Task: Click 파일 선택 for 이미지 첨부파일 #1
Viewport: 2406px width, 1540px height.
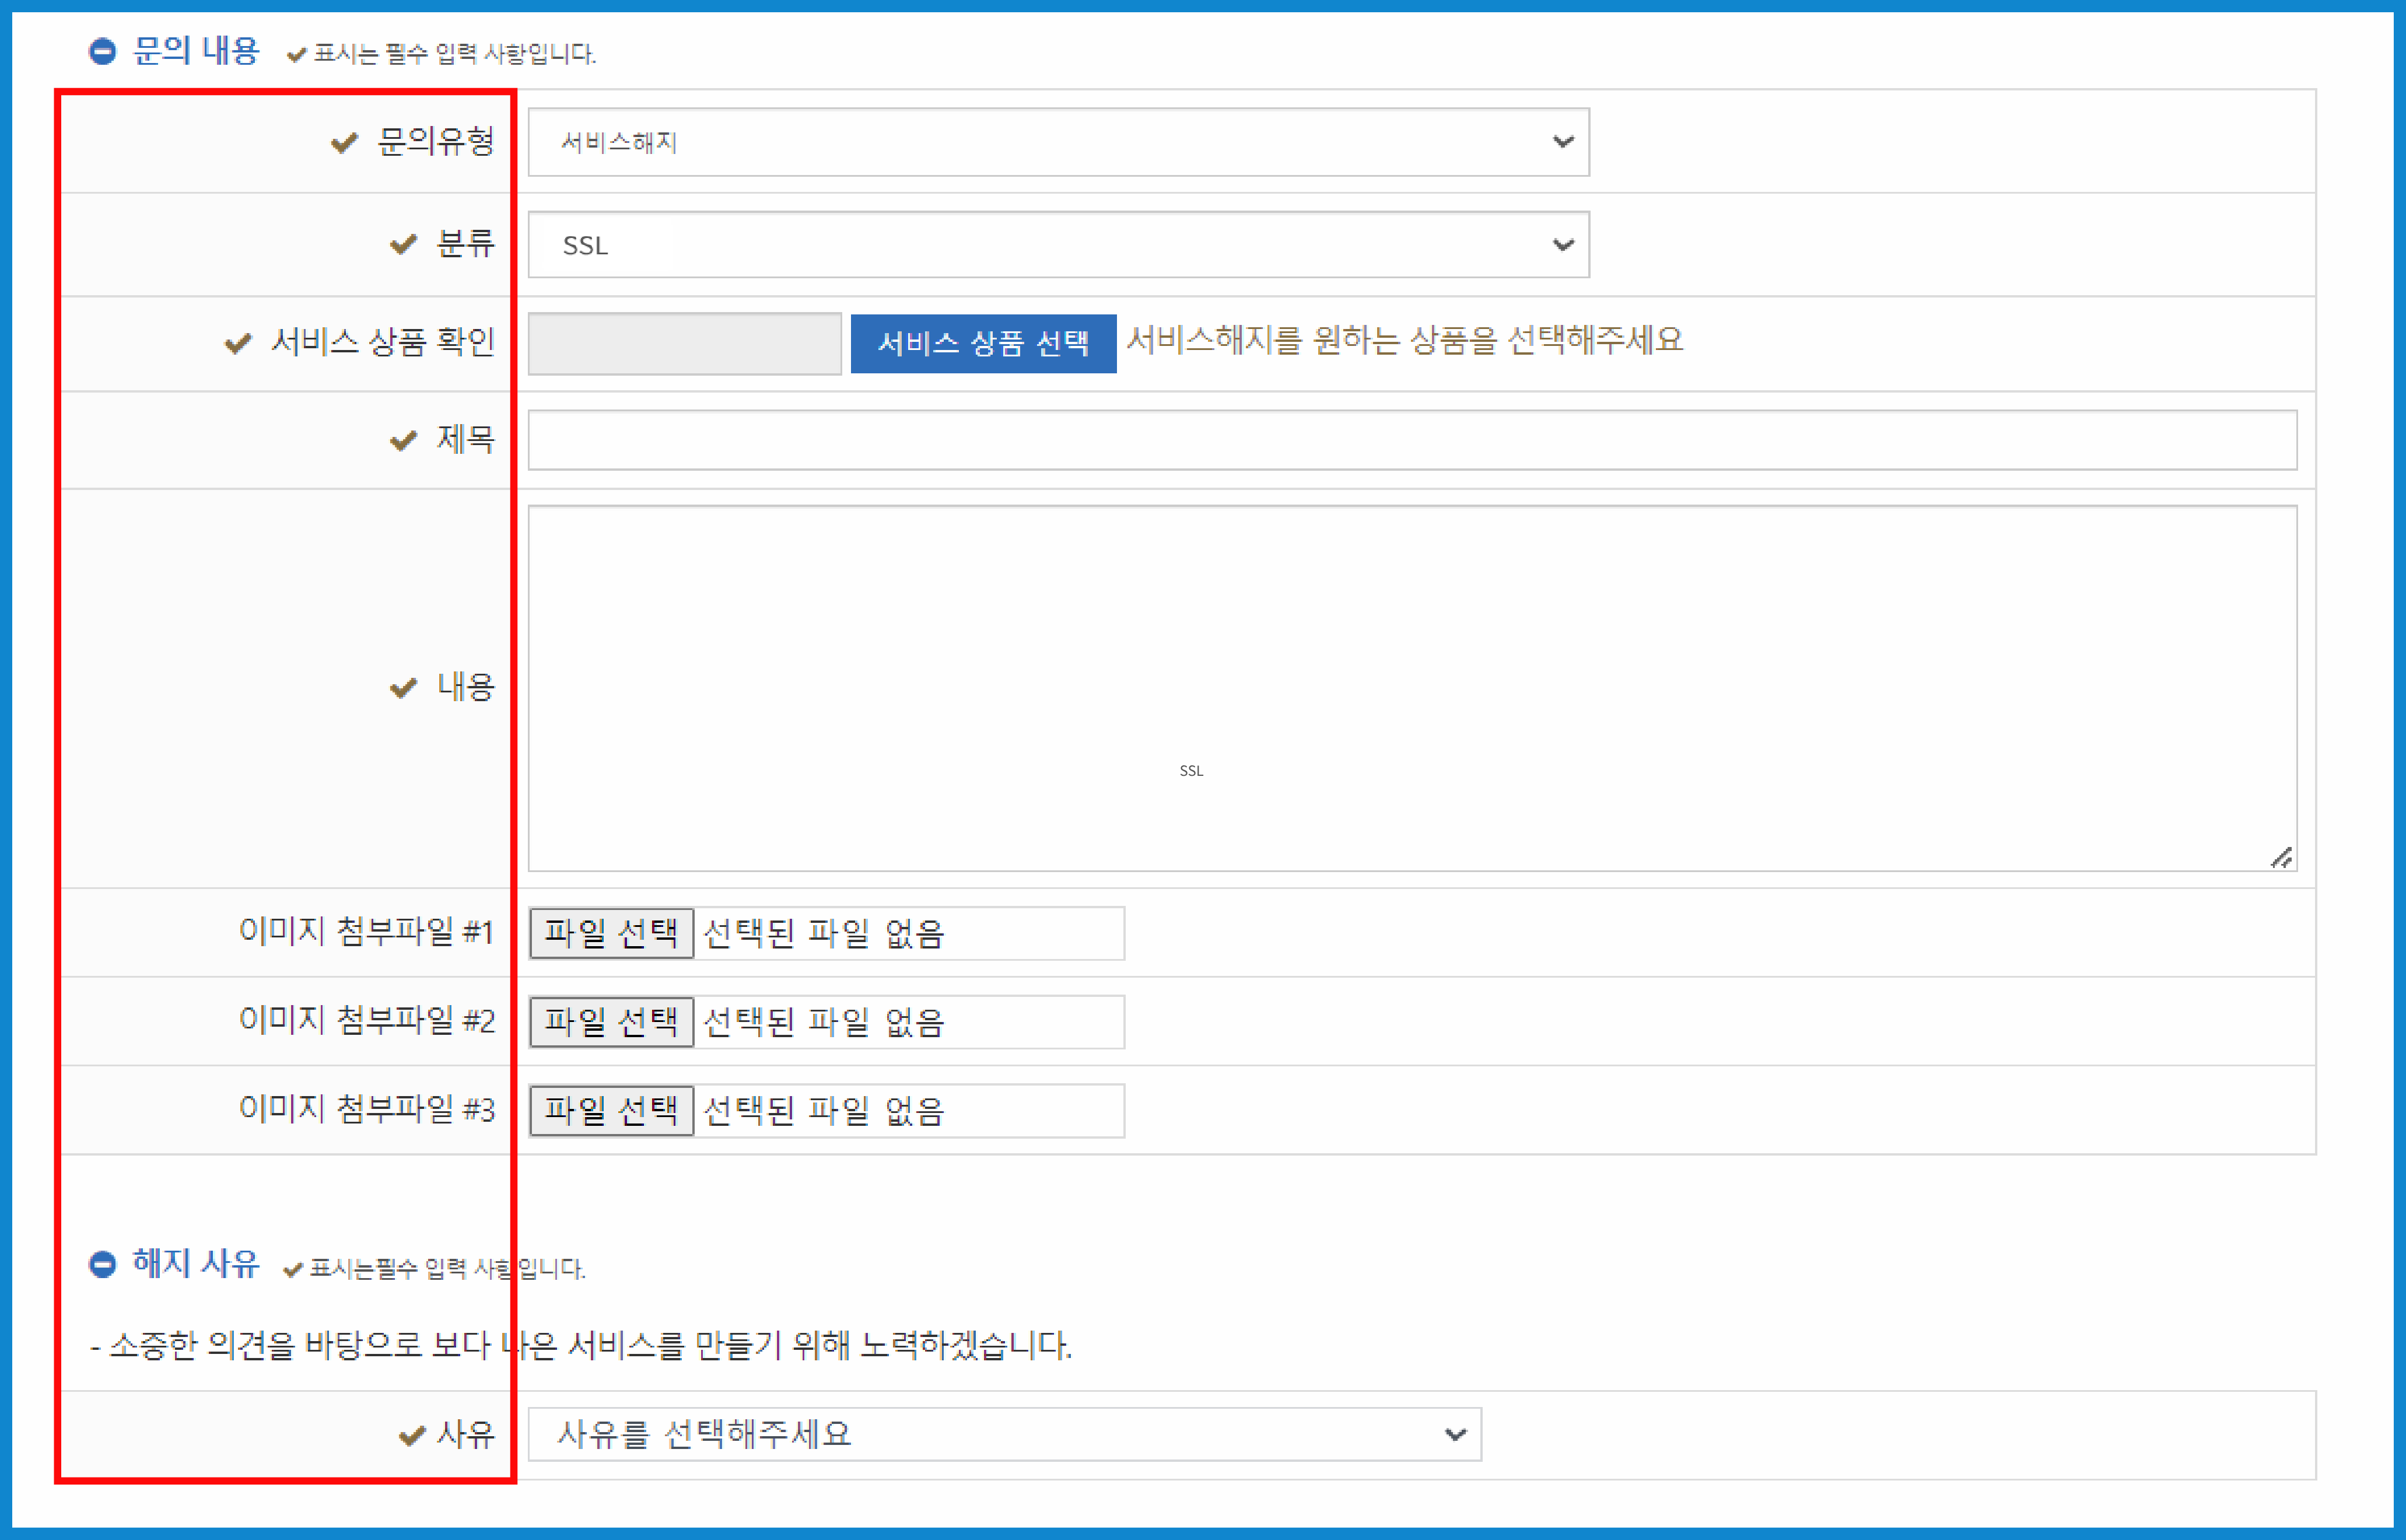Action: pos(611,933)
